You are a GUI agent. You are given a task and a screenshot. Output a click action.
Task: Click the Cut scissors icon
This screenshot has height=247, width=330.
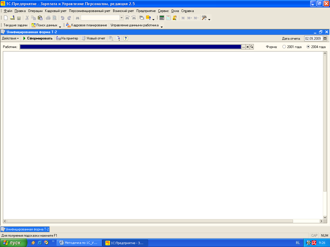point(27,18)
